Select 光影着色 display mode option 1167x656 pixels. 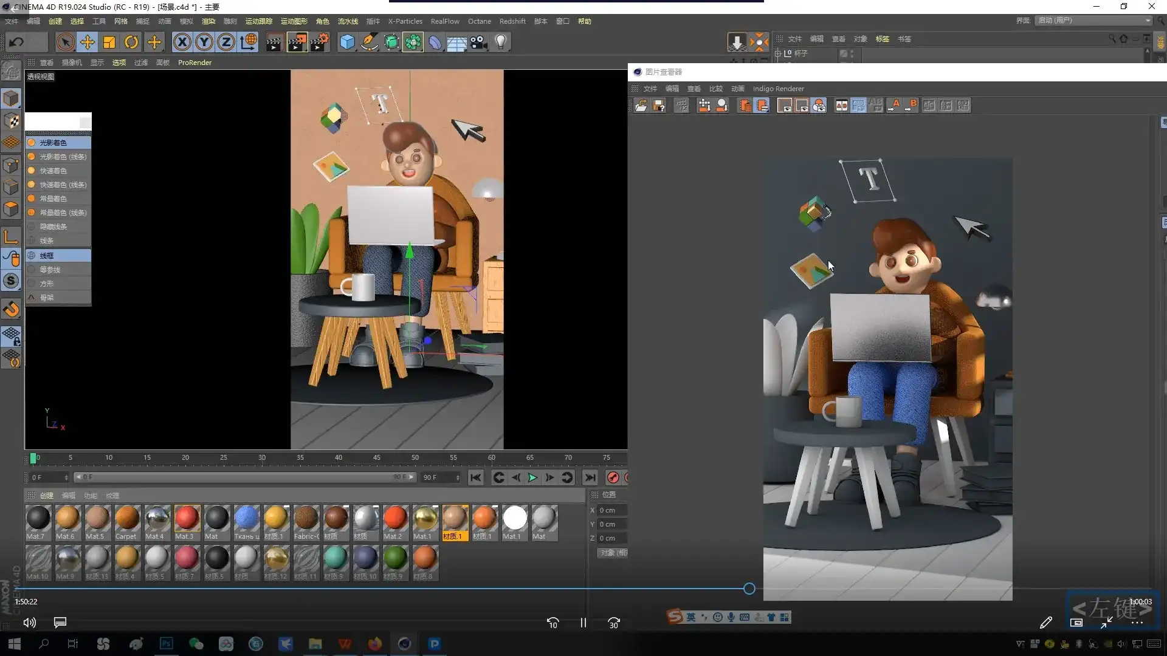(53, 143)
